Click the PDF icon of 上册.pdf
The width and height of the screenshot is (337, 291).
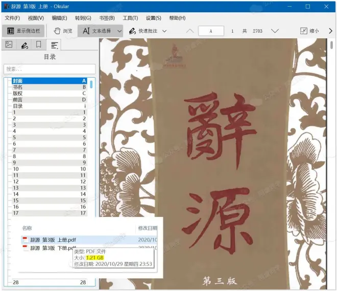[26, 240]
